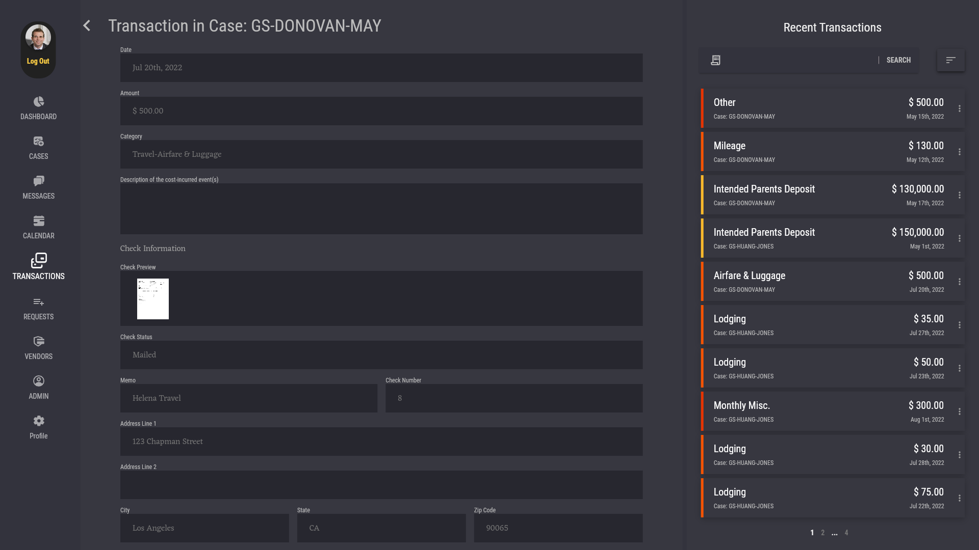Open the Calendar icon in the sidebar
Image resolution: width=979 pixels, height=550 pixels.
tap(39, 221)
